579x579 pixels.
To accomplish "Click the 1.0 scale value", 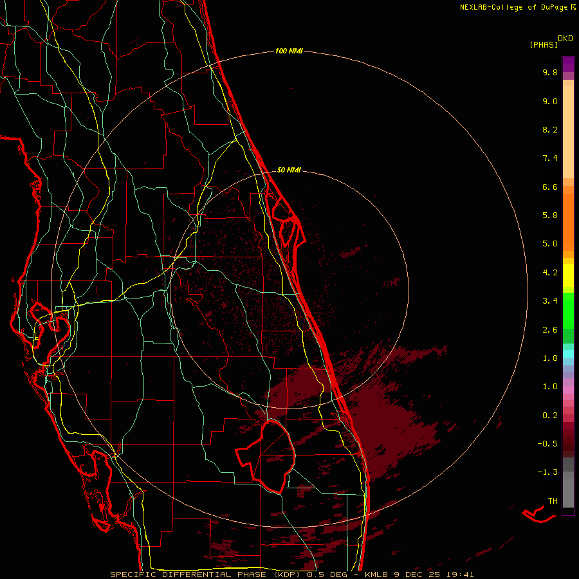I will (550, 387).
